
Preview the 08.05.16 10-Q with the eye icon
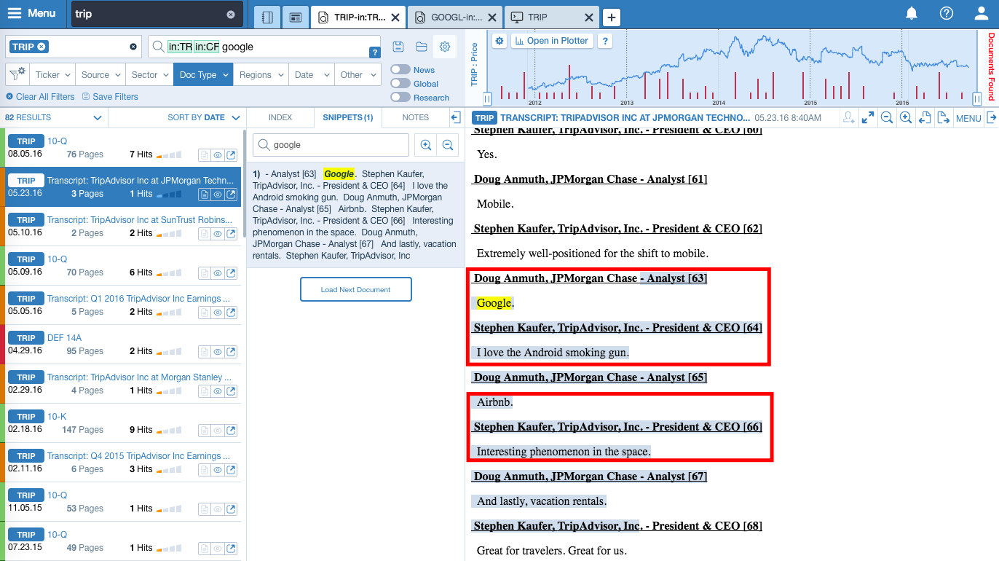click(x=218, y=154)
